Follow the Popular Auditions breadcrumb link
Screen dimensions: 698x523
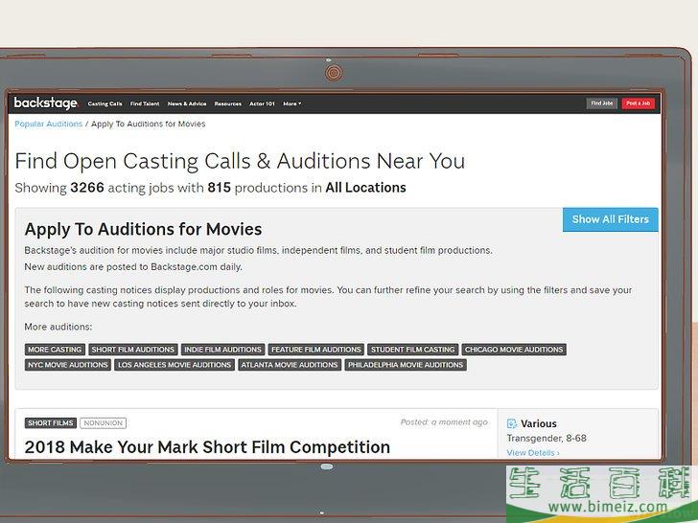[x=49, y=125]
